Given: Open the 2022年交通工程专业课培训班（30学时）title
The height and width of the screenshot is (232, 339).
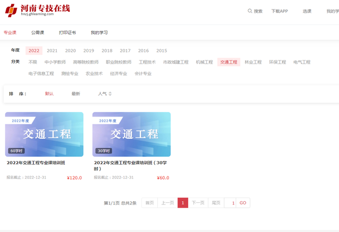Looking at the screenshot, I should tap(130, 166).
